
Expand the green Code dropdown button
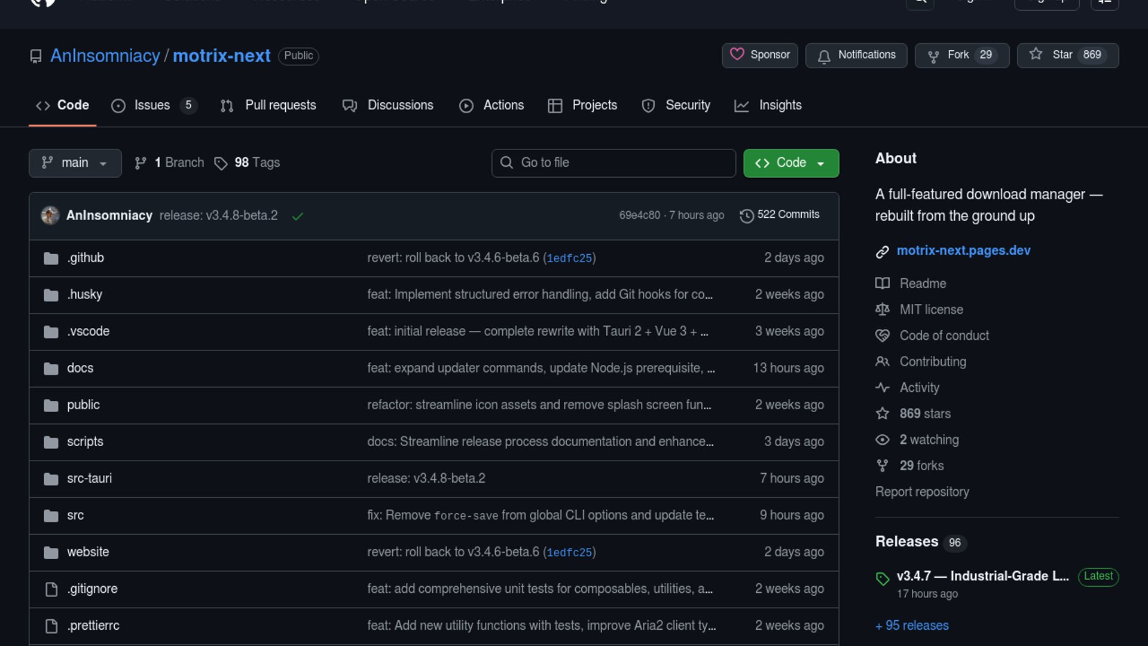click(790, 163)
